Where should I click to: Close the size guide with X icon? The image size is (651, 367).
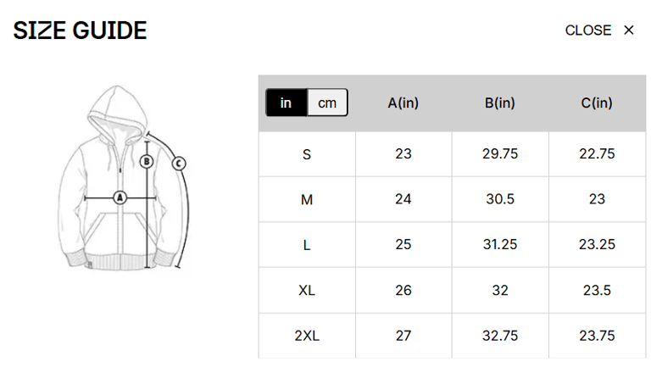[628, 31]
